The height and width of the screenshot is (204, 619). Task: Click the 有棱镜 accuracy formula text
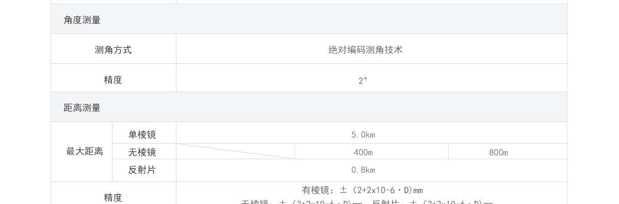pyautogui.click(x=362, y=191)
